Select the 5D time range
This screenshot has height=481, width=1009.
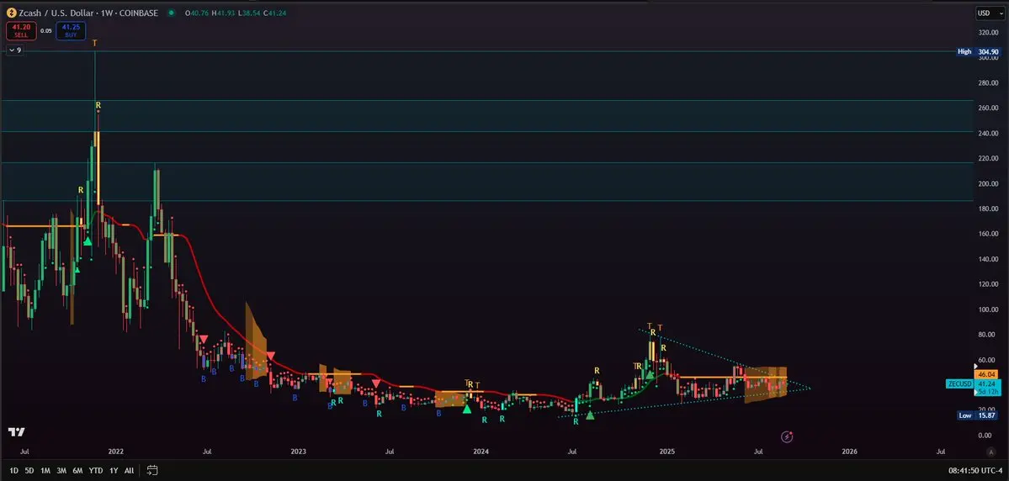coord(29,471)
